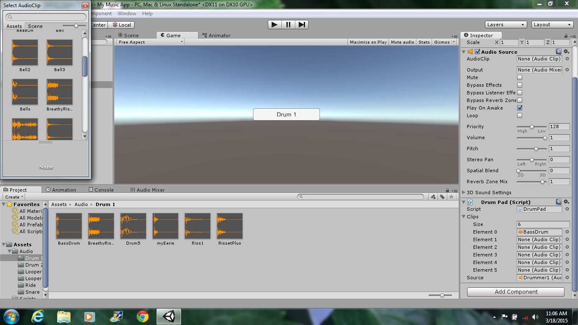Toggle the Loop checkbox

click(520, 116)
